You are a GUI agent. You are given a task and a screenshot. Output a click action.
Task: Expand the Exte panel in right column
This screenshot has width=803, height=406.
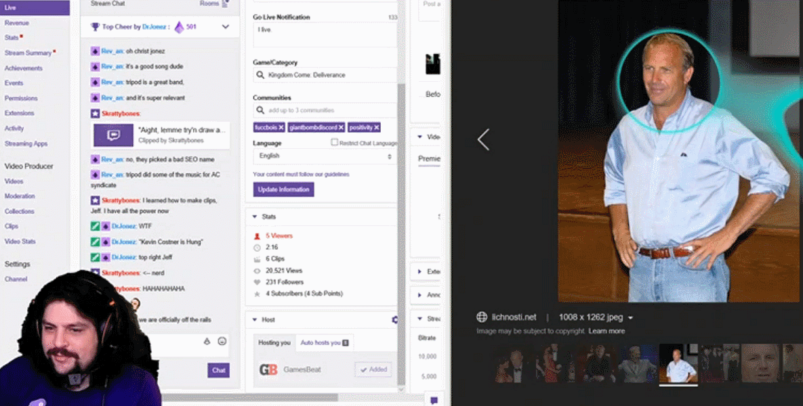click(x=420, y=271)
